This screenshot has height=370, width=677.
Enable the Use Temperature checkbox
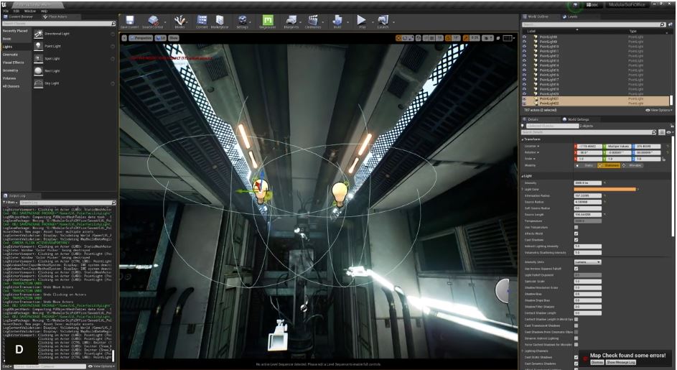tap(576, 227)
